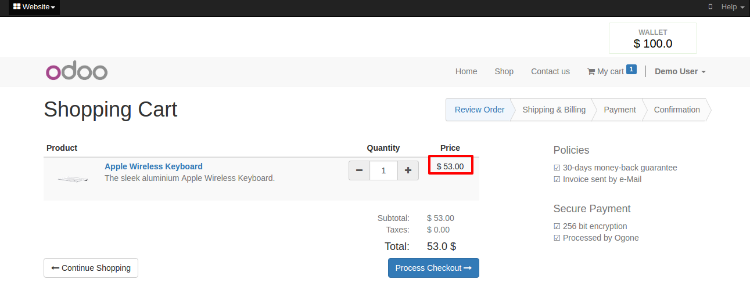Open the Contact us page
Screen dimensions: 750x294
(550, 71)
